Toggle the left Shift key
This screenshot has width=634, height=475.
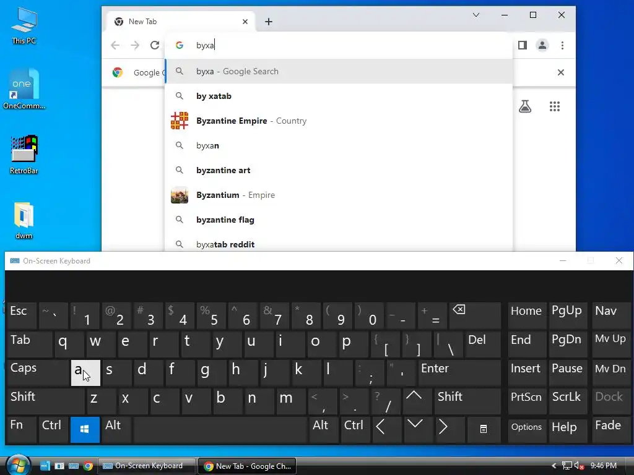pos(46,401)
